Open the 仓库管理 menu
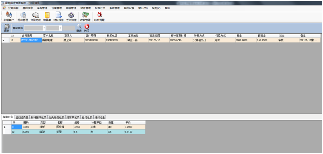Screen dimensions: 323x154 pos(56,8)
